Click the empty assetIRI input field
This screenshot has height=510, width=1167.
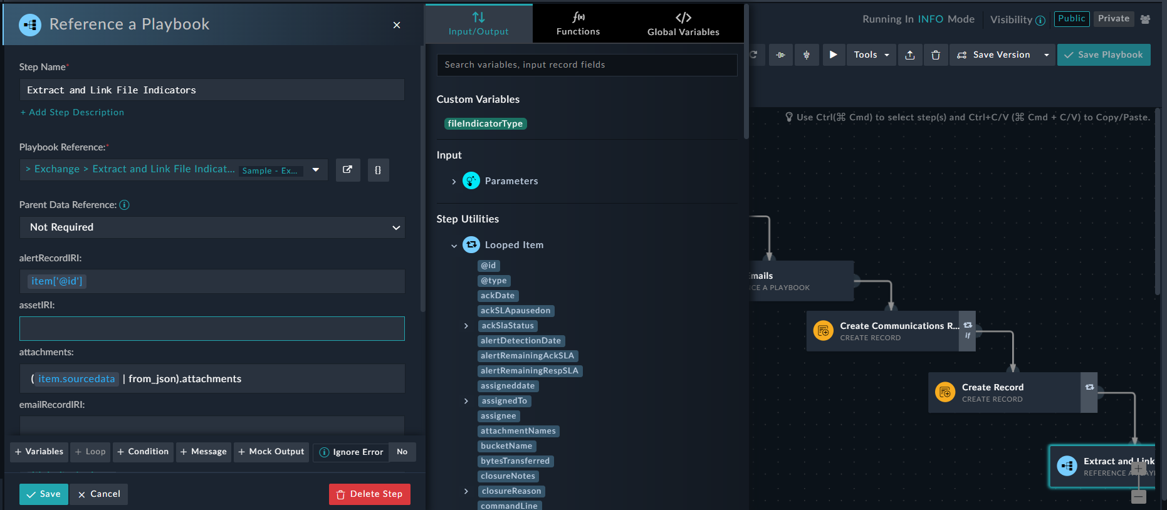(x=212, y=329)
